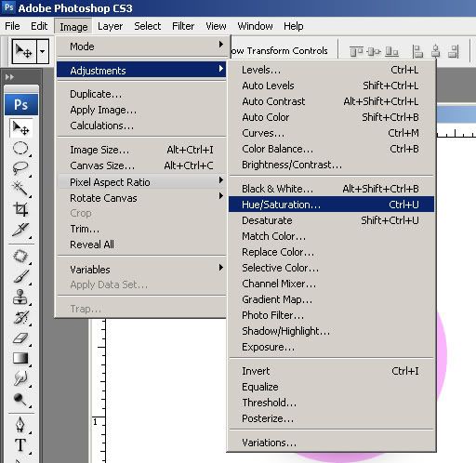This screenshot has height=463, width=476.
Task: Click Align Bottom Edges icon
Action: point(391,51)
